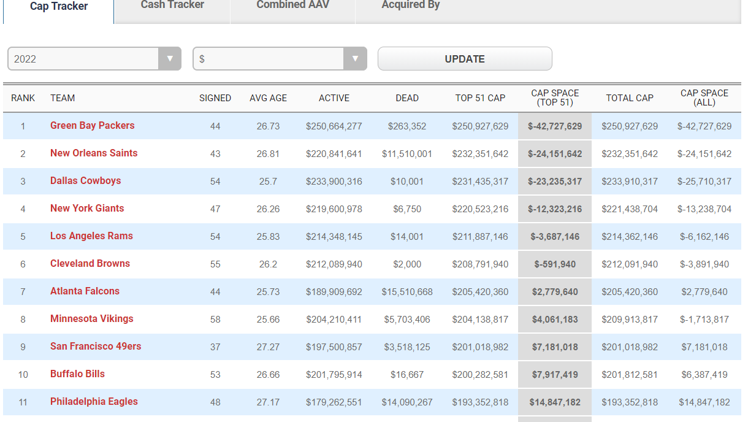
Task: Switch to the Cap Tracker tab
Action: coord(59,6)
